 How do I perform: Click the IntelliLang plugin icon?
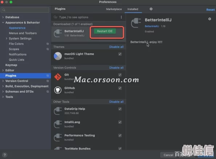[58, 124]
